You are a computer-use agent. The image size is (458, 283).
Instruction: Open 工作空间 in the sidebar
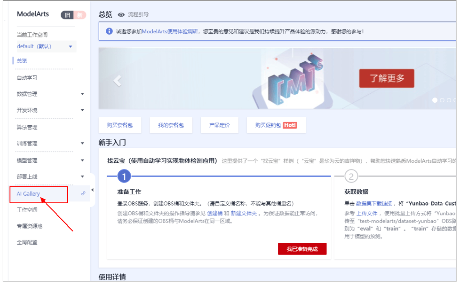(x=27, y=210)
